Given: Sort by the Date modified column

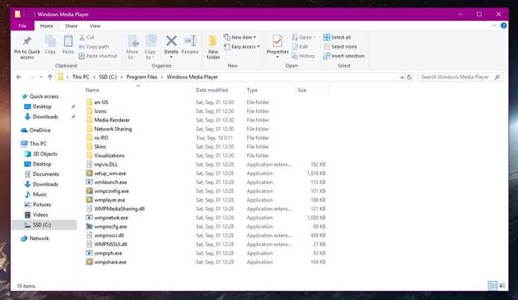Looking at the screenshot, I should [212, 90].
